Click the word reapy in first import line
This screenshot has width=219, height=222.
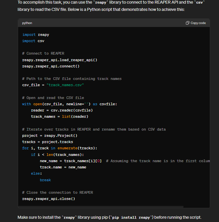[x=43, y=35]
